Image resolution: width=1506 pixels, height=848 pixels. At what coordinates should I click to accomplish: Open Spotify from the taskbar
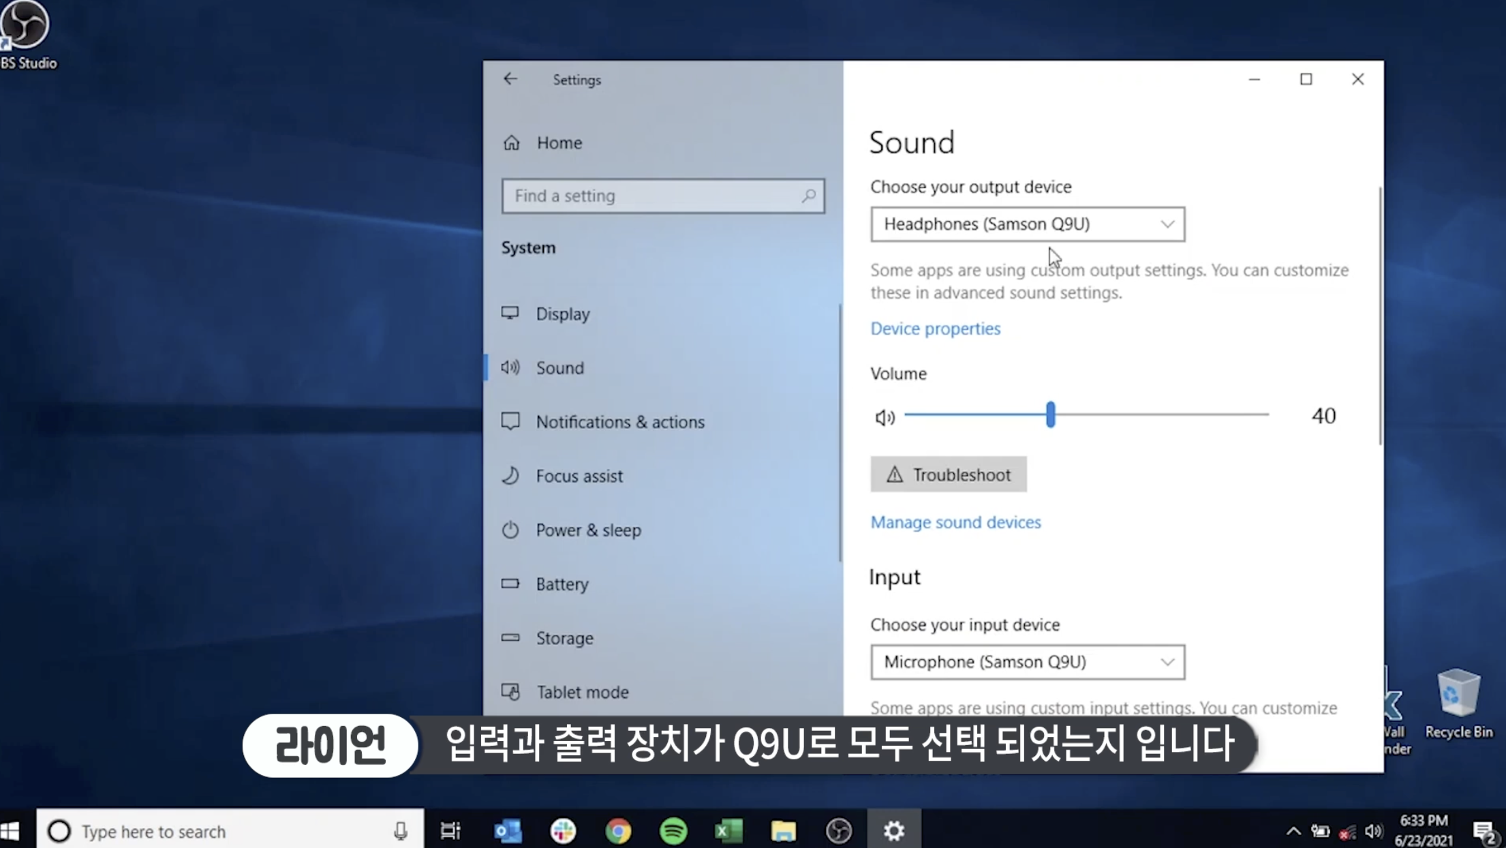click(673, 831)
